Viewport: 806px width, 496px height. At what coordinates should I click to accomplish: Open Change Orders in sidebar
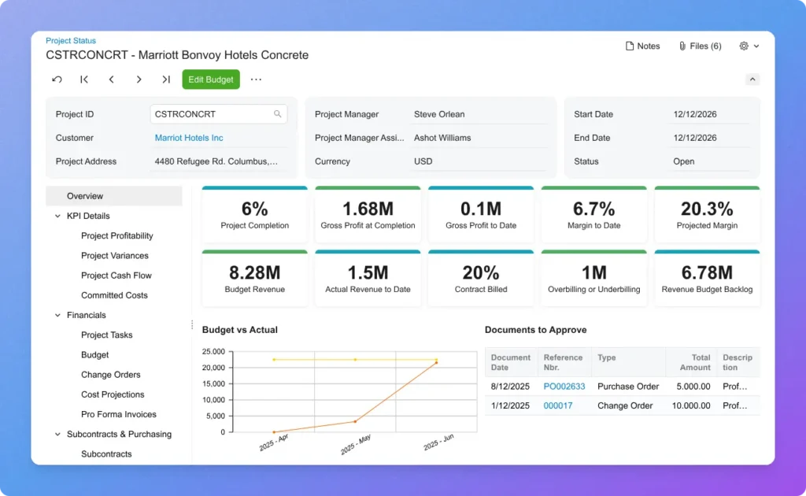pos(110,375)
